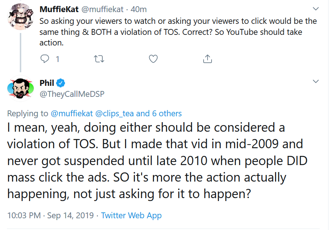
Task: Click @muffiekat in the Replying to line
Action: (x=72, y=113)
